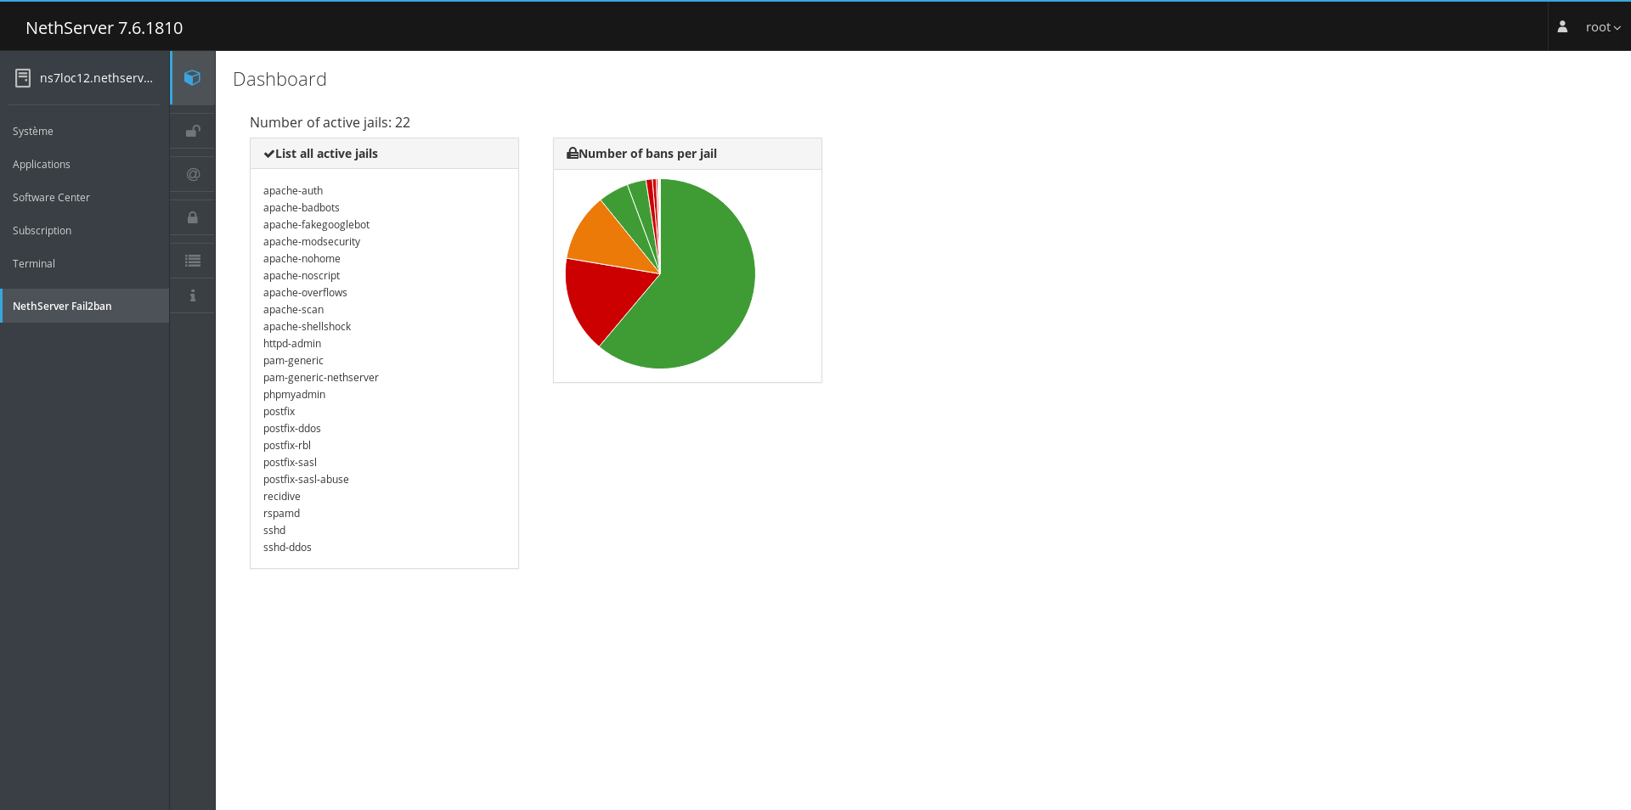Select apache-noscript jail entry
The width and height of the screenshot is (1631, 810).
[302, 276]
